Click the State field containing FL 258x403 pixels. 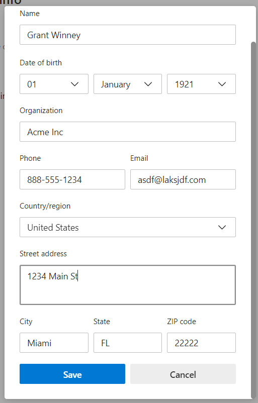[128, 343]
